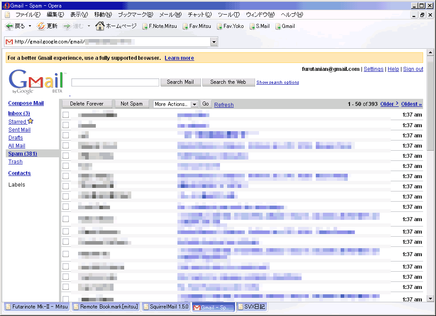Click the star icon beside Starred
The width and height of the screenshot is (436, 316).
31,121
